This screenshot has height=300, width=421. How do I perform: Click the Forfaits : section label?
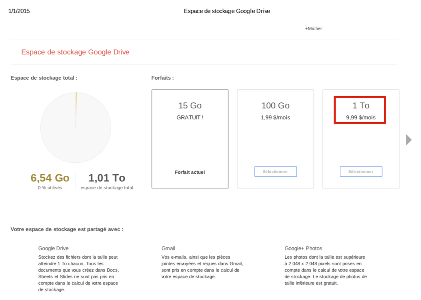pos(163,78)
